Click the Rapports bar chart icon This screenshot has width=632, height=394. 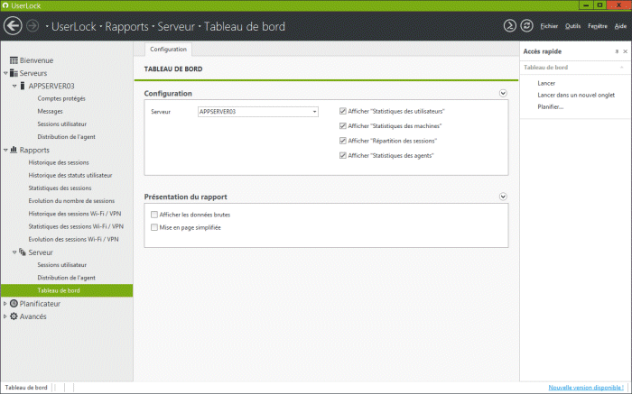click(x=14, y=150)
